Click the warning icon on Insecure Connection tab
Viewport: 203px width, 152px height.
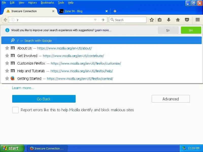coord(8,11)
